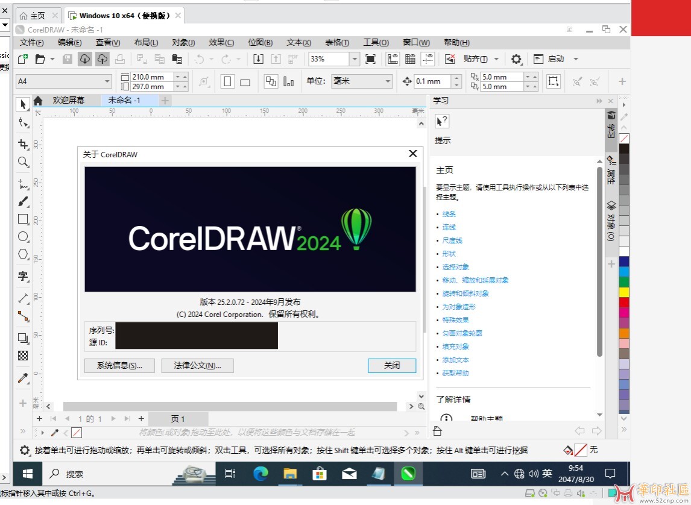Select the Ellipse tool
This screenshot has height=505, width=691.
23,236
